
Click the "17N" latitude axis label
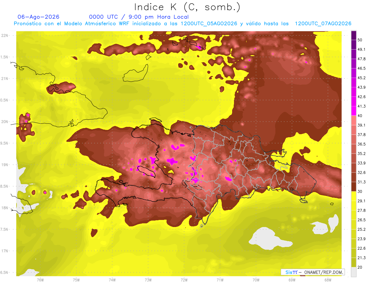[x=5, y=251]
